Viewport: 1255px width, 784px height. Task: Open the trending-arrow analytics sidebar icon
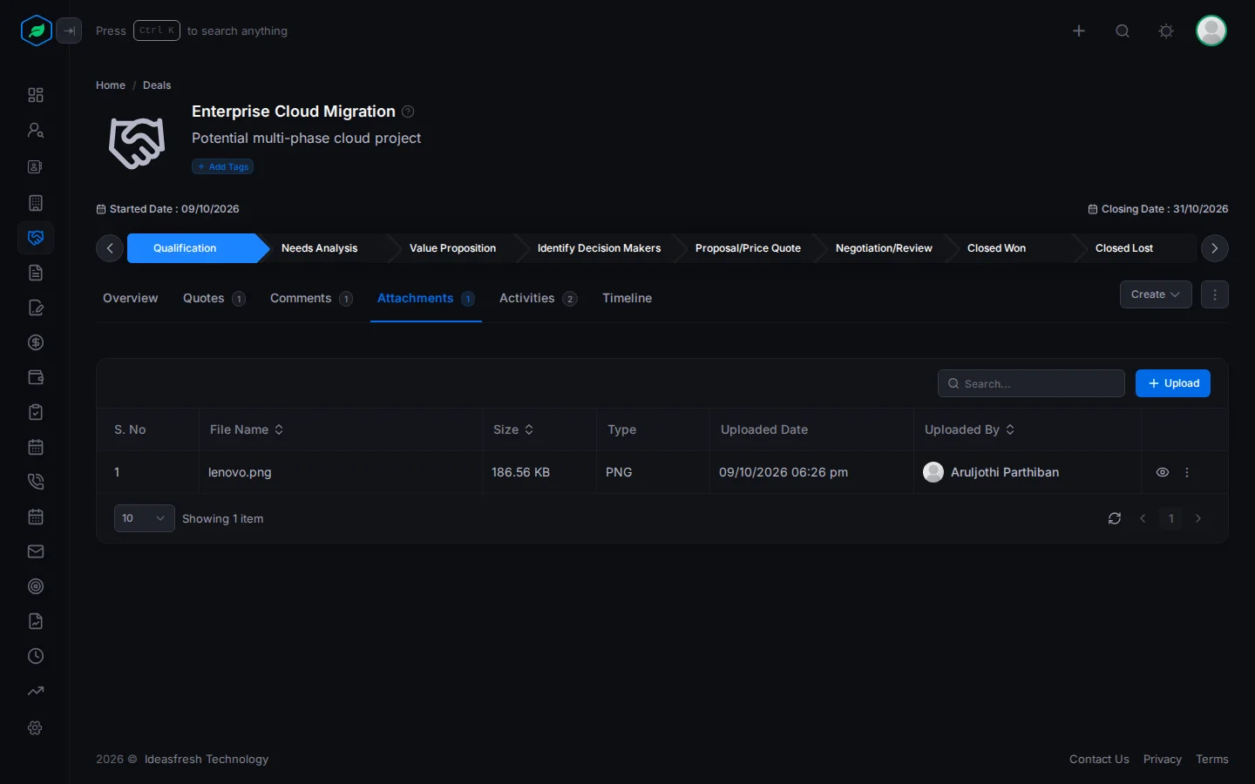point(36,691)
